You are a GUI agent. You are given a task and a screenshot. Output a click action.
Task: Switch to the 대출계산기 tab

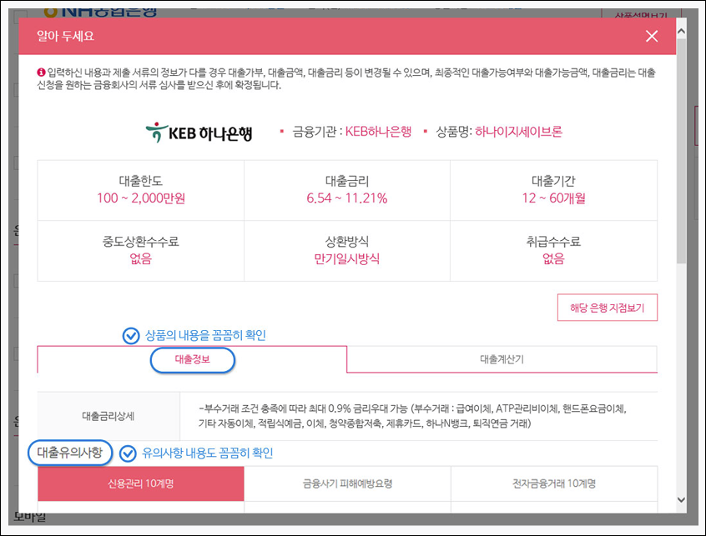coord(502,359)
